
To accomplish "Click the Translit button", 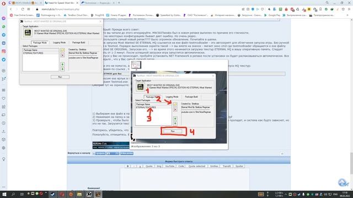I will pyautogui.click(x=227, y=166).
